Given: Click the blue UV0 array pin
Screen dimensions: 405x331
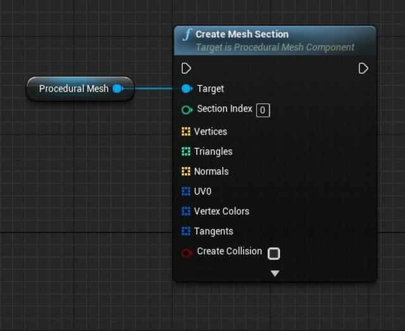Looking at the screenshot, I should tap(186, 191).
